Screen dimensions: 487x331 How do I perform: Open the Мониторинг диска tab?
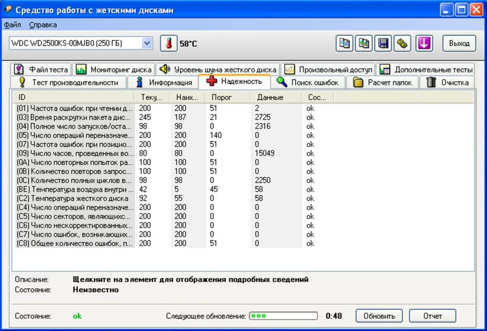coord(114,69)
